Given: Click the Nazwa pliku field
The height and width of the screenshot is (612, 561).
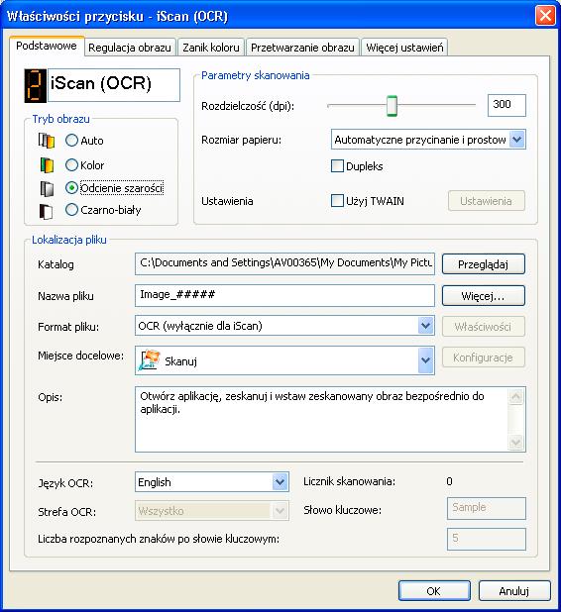Looking at the screenshot, I should click(284, 295).
